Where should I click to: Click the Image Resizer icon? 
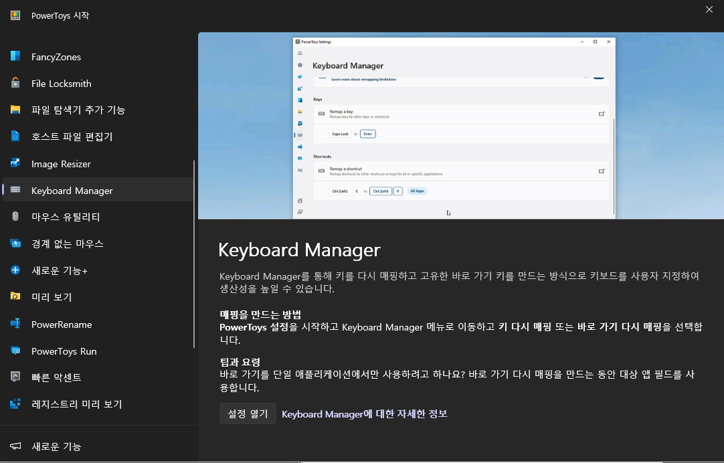tap(15, 163)
